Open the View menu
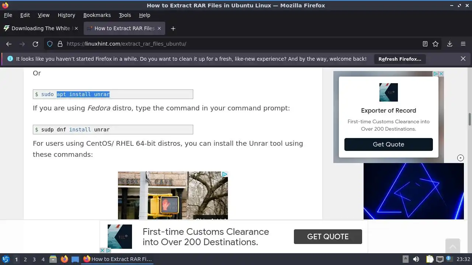This screenshot has height=265, width=472. pos(44,15)
